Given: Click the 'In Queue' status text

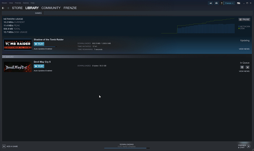Looking at the screenshot, I should coord(244,63).
